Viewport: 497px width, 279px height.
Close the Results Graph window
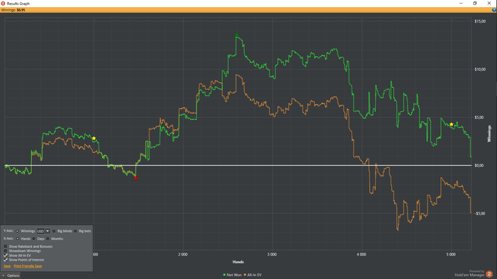coord(489,3)
